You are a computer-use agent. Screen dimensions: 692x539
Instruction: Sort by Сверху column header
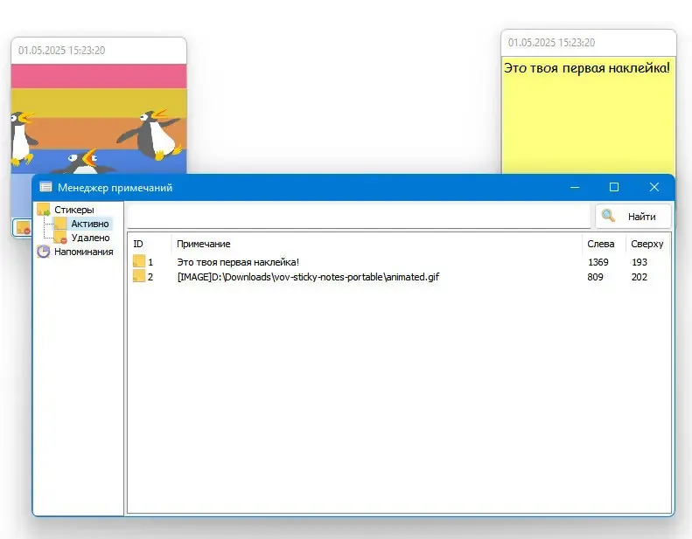tap(647, 244)
